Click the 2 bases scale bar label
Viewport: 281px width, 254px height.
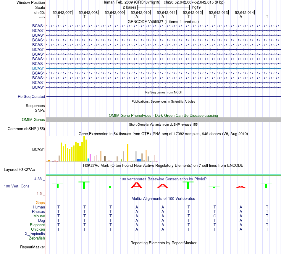coord(129,7)
